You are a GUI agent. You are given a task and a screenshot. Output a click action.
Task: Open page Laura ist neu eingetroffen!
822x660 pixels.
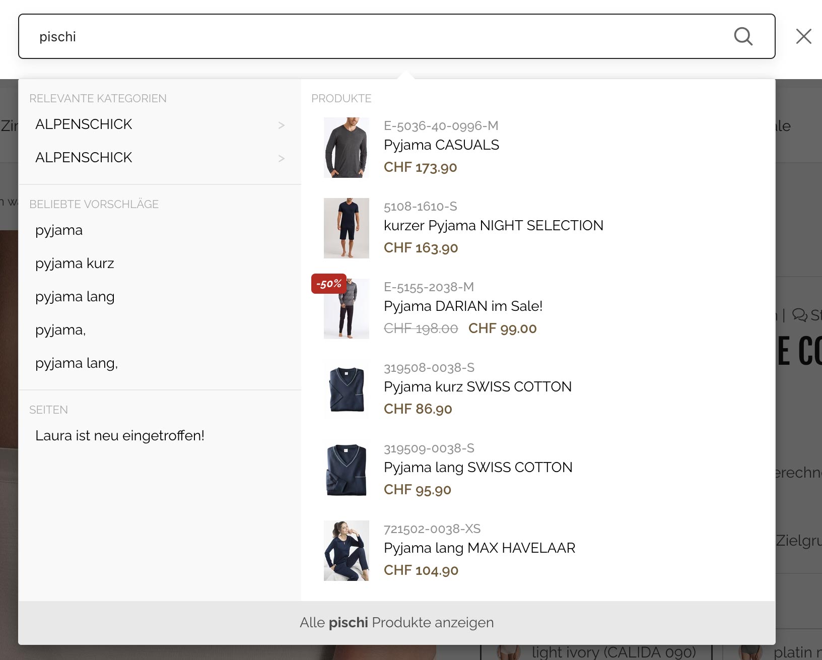pyautogui.click(x=120, y=435)
